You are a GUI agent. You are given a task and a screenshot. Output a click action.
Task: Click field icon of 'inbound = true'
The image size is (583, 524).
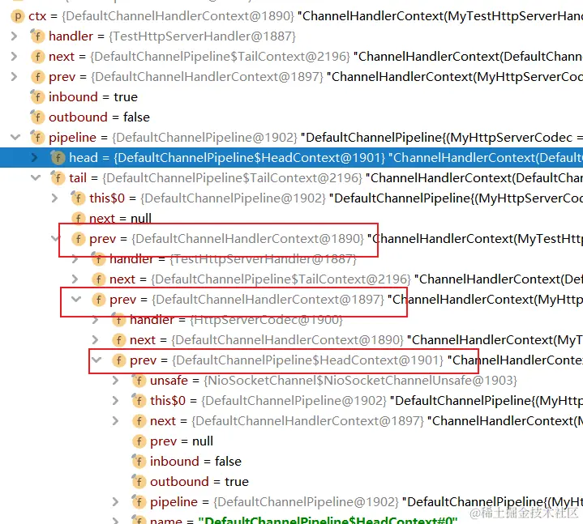[37, 97]
